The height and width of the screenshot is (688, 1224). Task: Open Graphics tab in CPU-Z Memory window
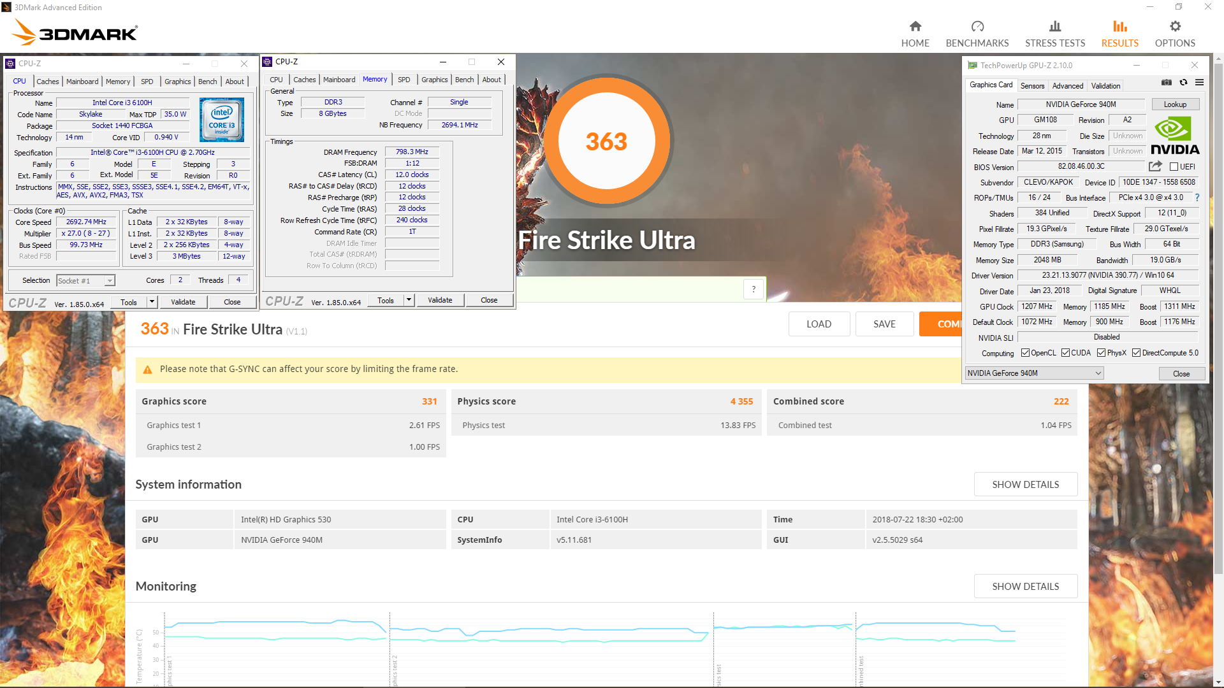pos(434,80)
